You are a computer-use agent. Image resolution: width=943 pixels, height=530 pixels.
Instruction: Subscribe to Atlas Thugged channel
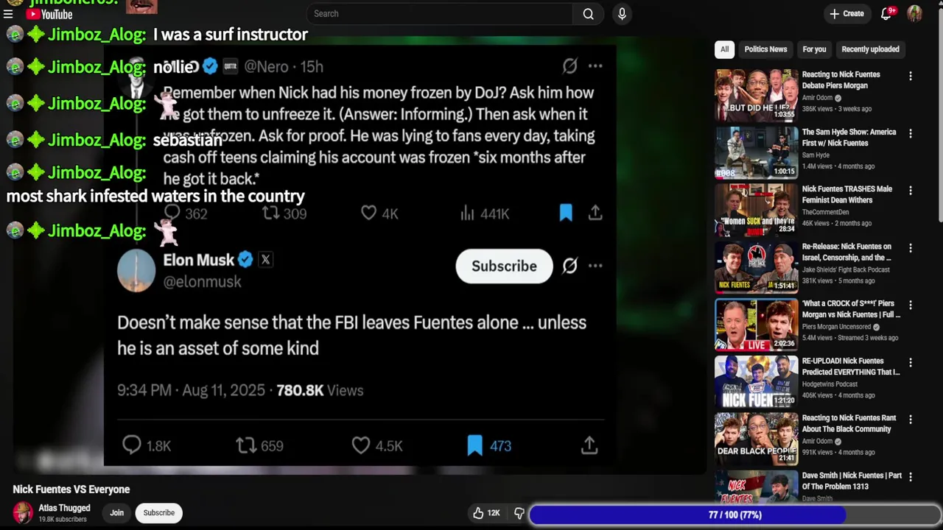click(x=159, y=513)
